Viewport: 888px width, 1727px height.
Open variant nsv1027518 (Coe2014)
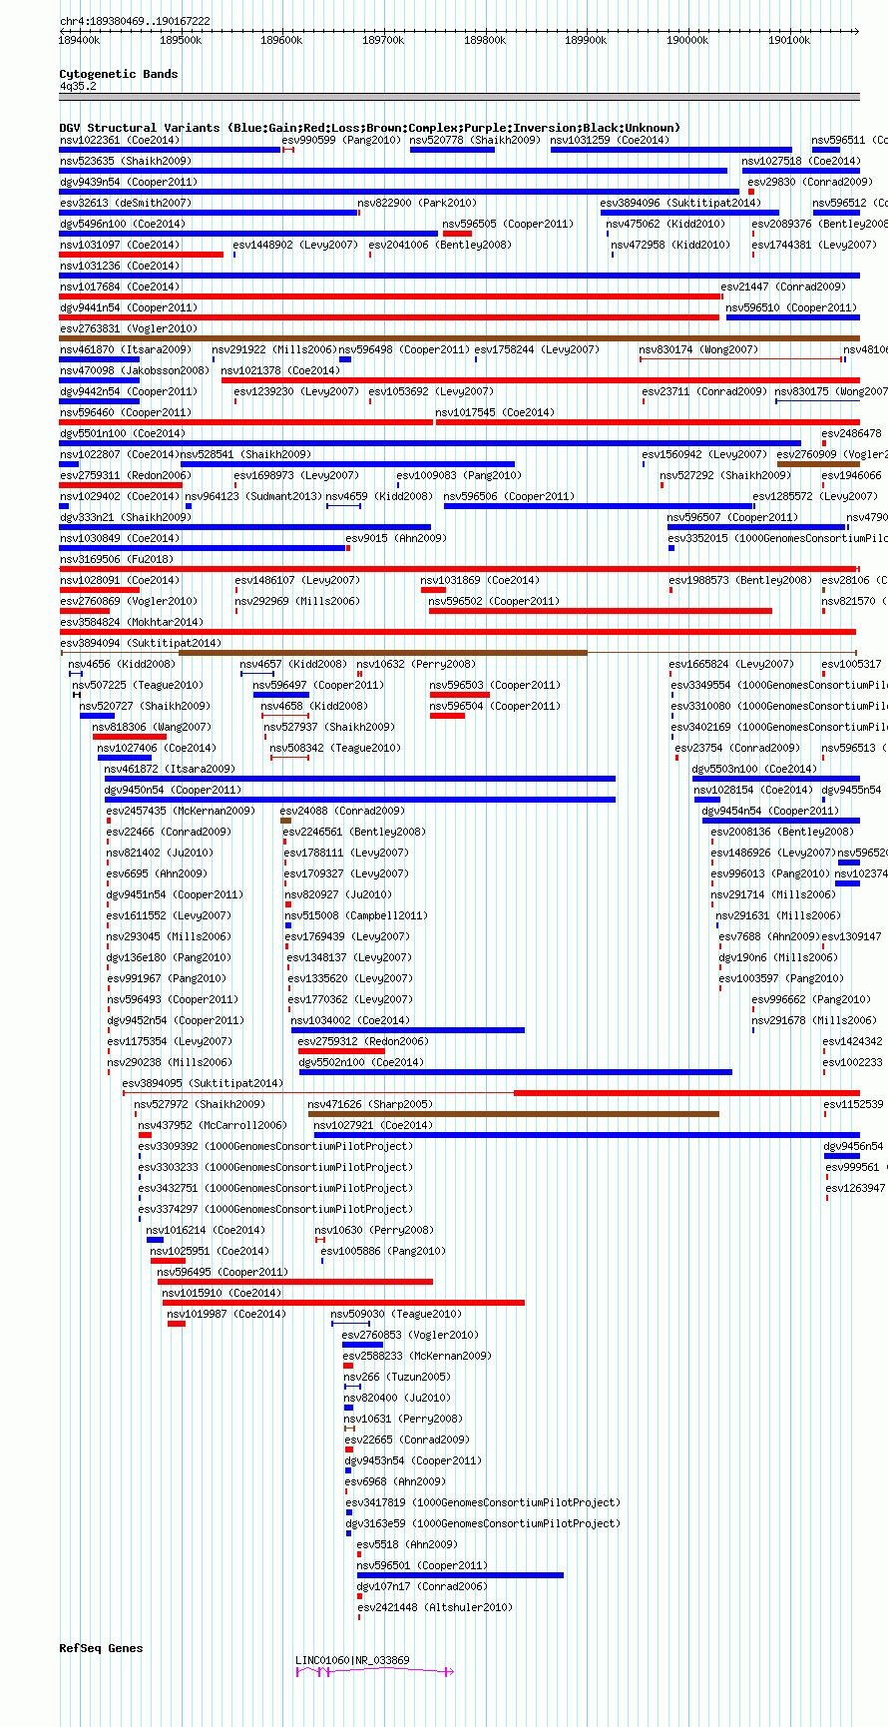(x=801, y=161)
